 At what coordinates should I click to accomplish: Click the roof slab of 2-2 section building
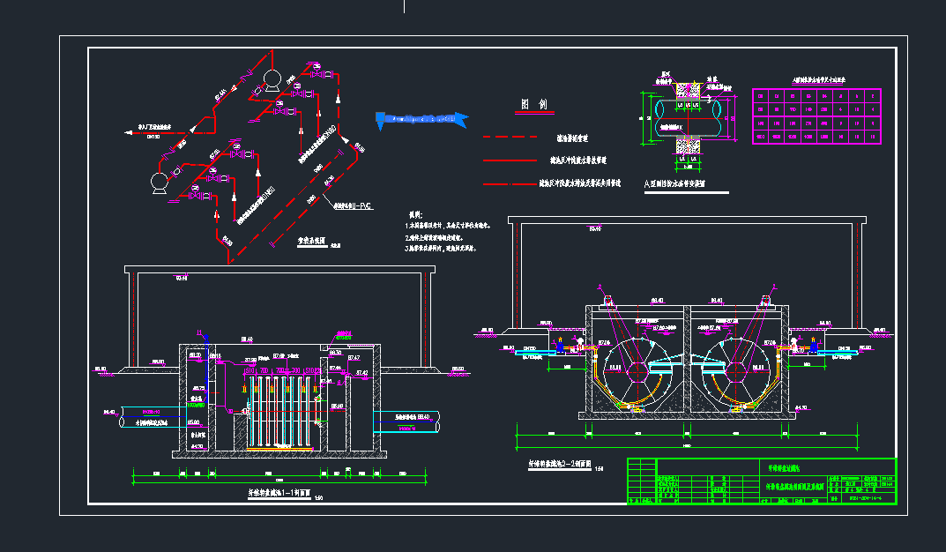687,220
